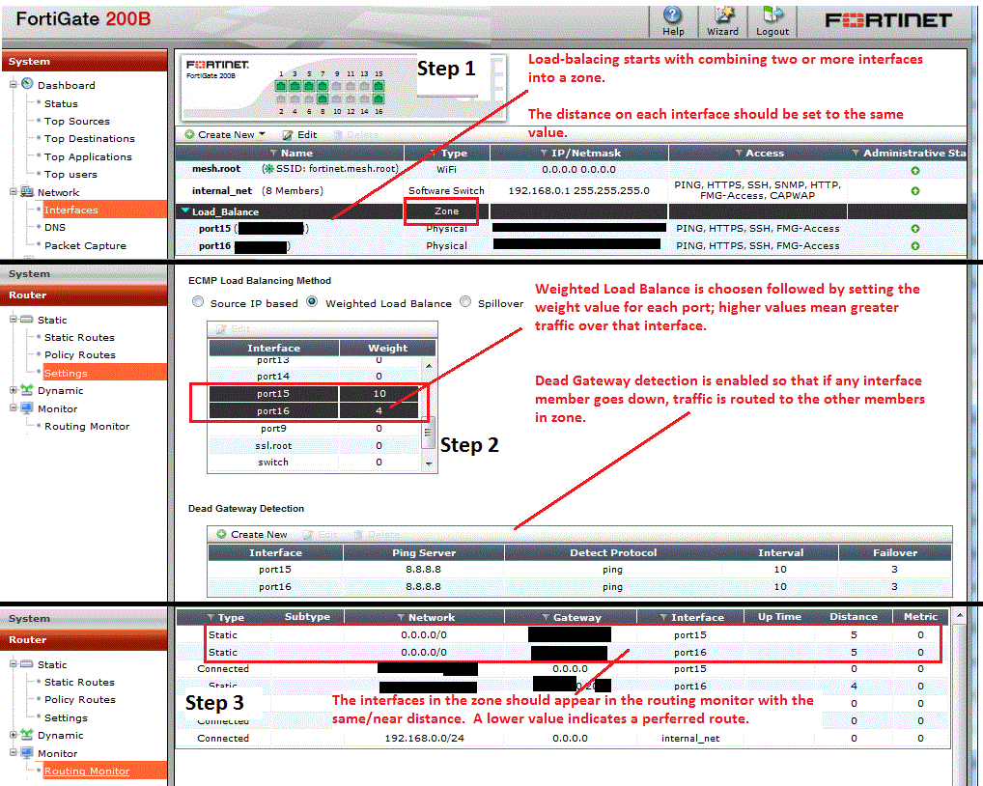Click the mesh.root WiFi SSID icon
Image resolution: width=983 pixels, height=786 pixels.
pos(268,169)
